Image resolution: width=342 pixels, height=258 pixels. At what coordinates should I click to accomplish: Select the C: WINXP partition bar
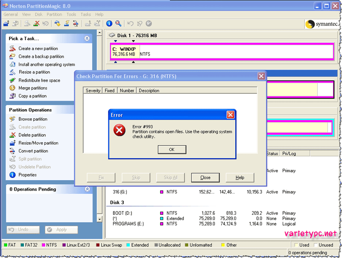(x=222, y=52)
